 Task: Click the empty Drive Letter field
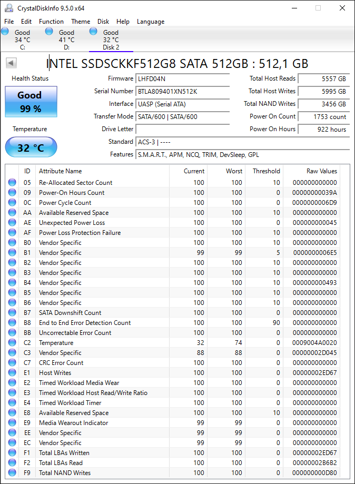pyautogui.click(x=182, y=129)
